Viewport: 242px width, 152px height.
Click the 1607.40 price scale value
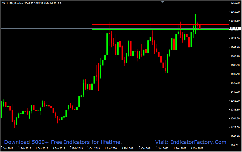tap(235, 74)
